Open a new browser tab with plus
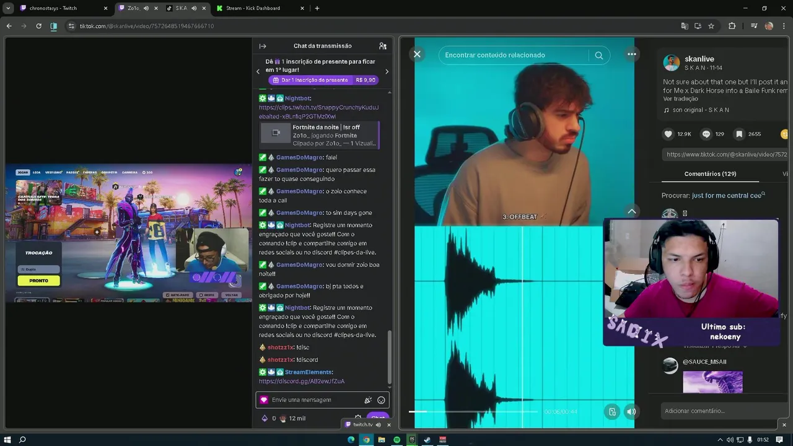 pos(317,8)
